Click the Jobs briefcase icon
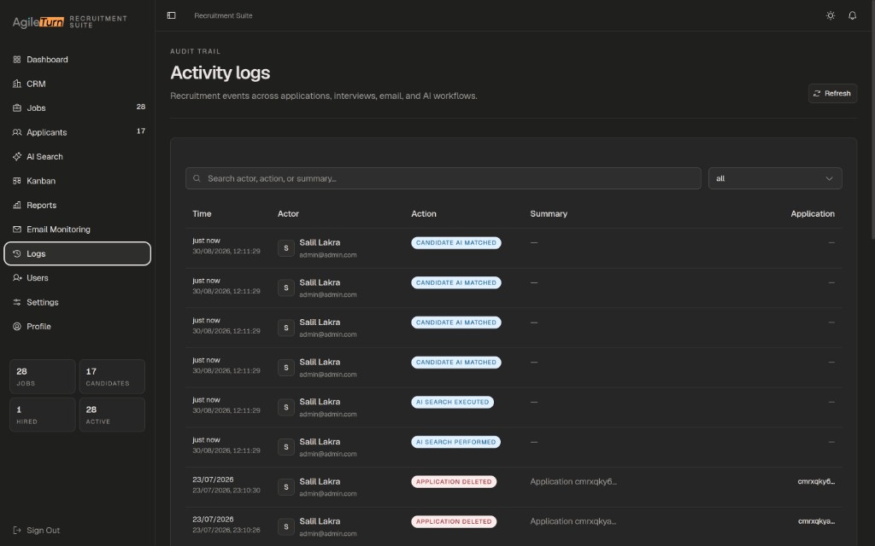This screenshot has width=875, height=546. point(17,108)
